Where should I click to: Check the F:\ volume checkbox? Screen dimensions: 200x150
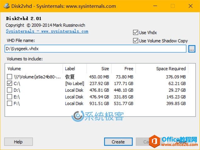point(10,103)
